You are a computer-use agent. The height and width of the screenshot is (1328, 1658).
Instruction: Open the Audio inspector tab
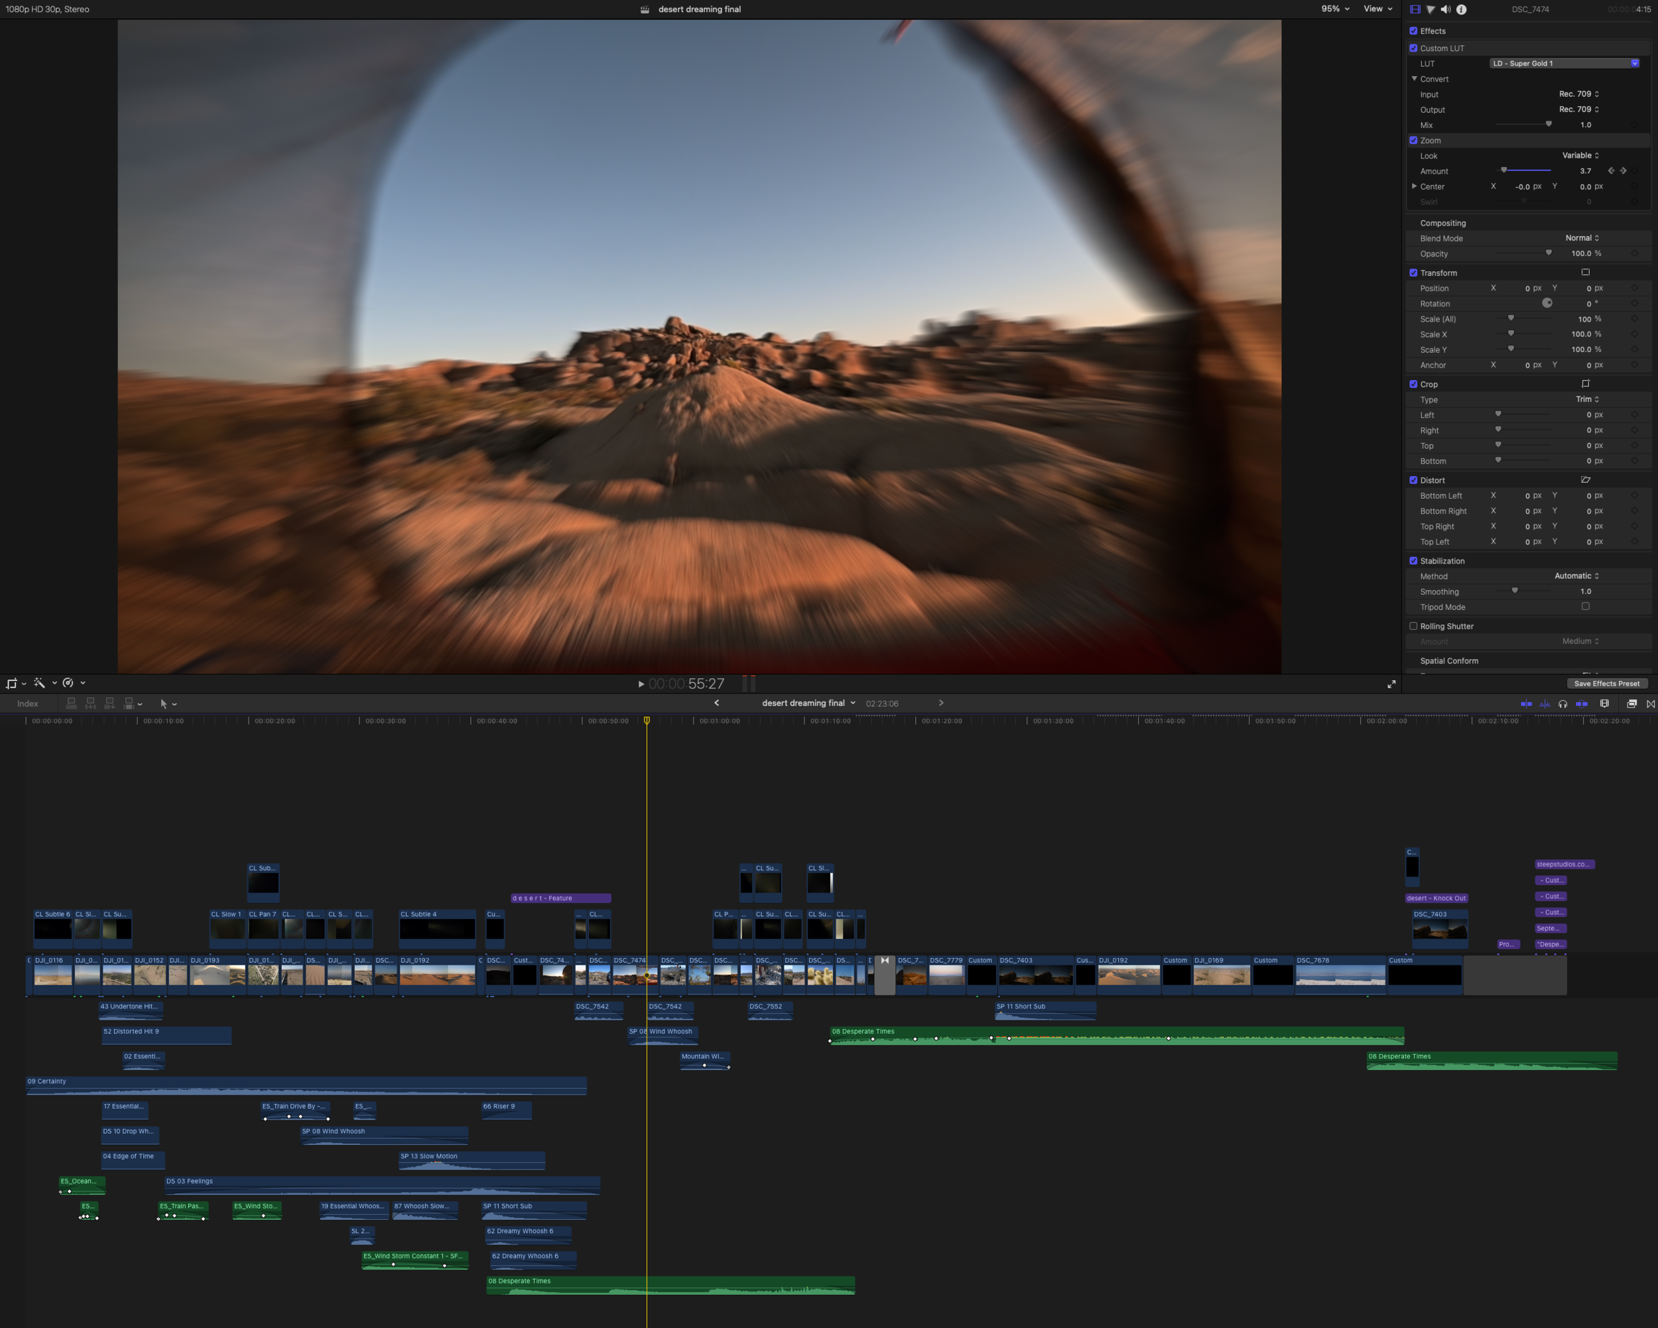1445,9
